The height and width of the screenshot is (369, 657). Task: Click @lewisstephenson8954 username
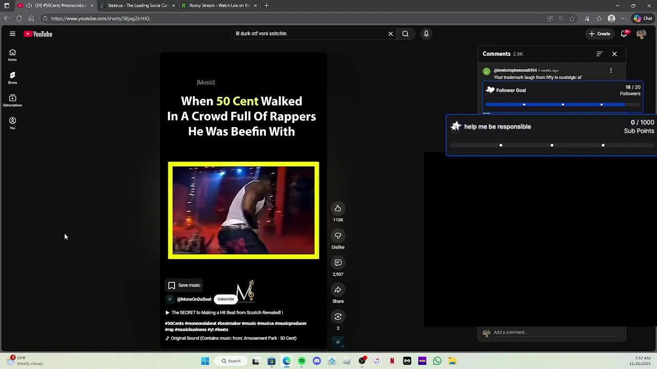pos(515,70)
